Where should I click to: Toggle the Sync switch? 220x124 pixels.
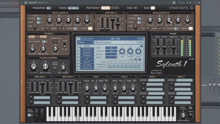point(153,8)
